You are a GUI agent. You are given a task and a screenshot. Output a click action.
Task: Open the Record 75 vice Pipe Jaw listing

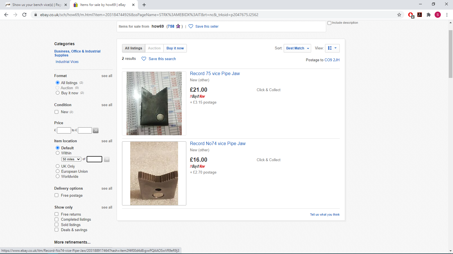click(215, 73)
